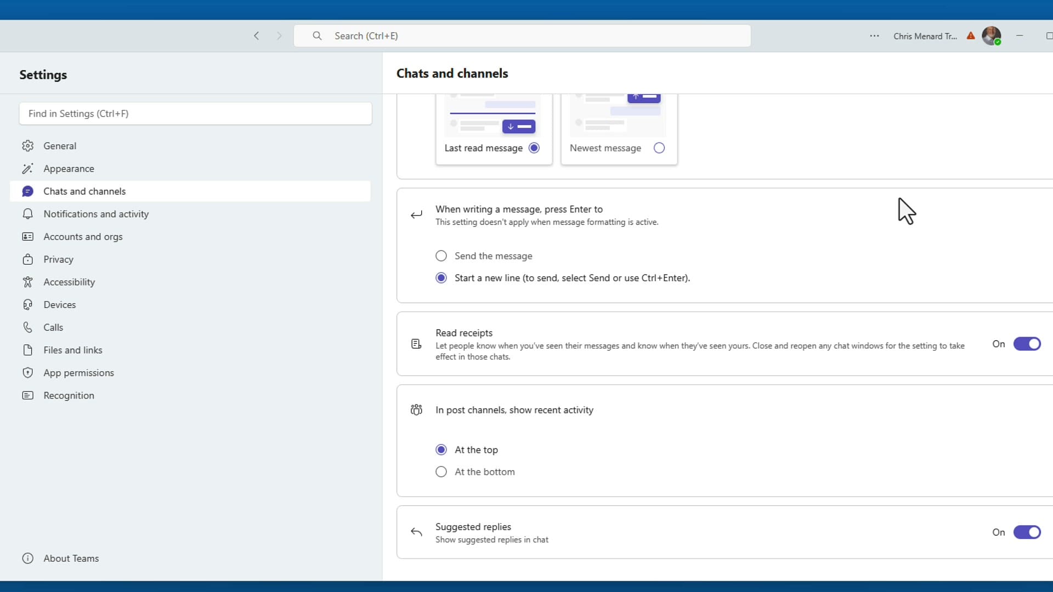Open the more options ellipsis menu
The width and height of the screenshot is (1053, 592).
tap(874, 36)
